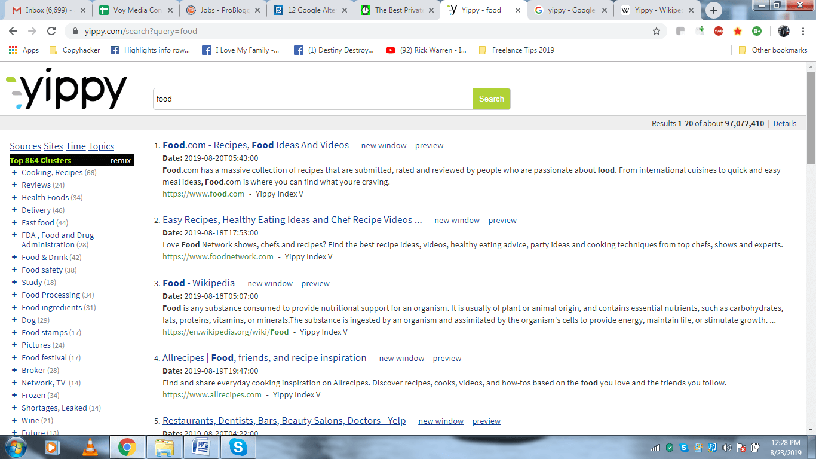Open the Time clustering tab
816x459 pixels.
[76, 146]
